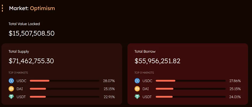Click the $71,462,755.30 supply amount
The image size is (252, 107).
(x=31, y=61)
